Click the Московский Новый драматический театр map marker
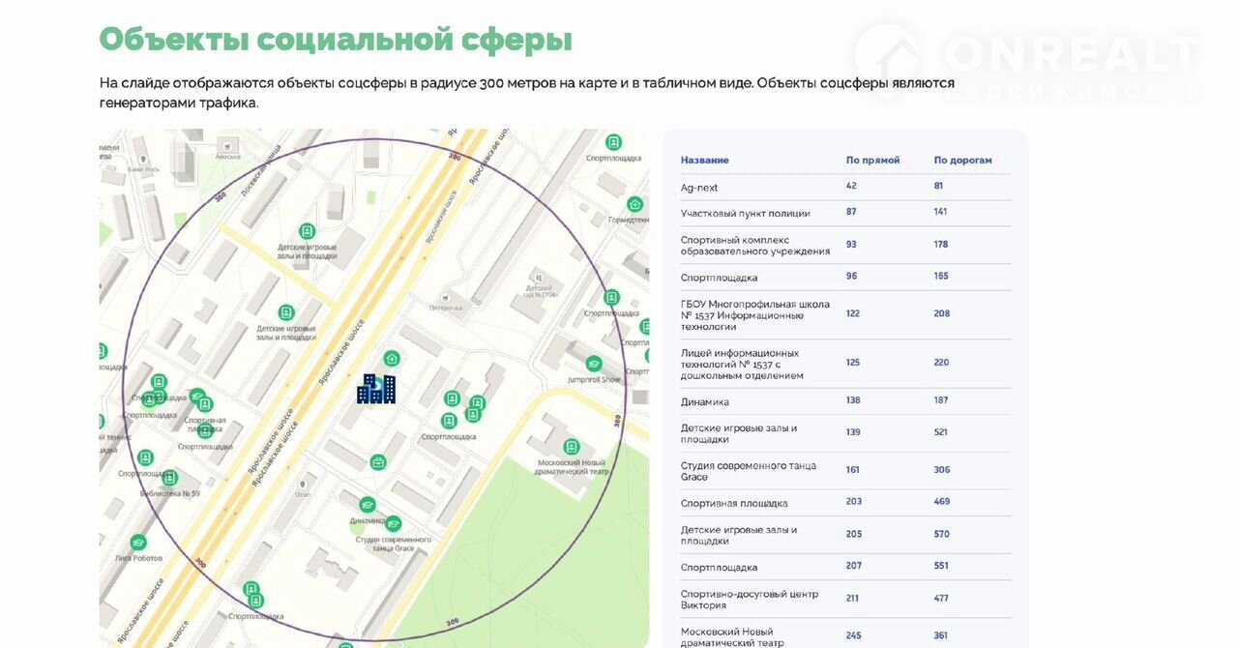 pos(572,447)
